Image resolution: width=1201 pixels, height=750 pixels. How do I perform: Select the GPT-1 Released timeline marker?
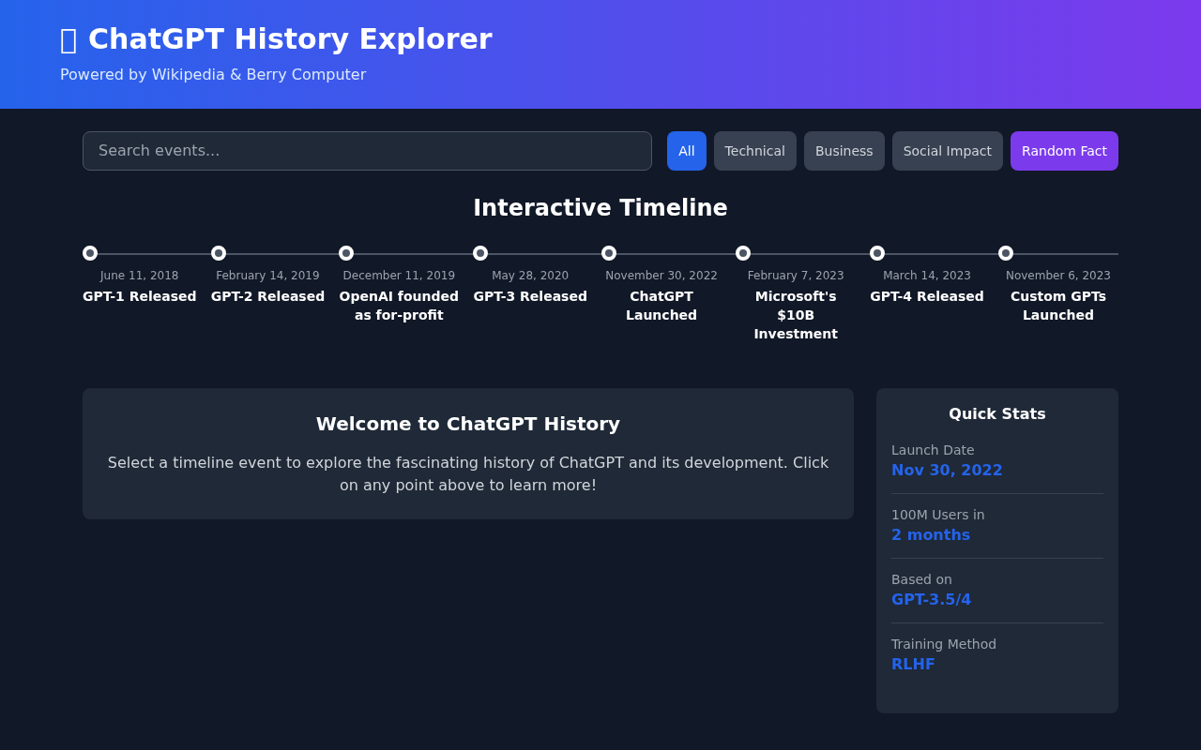90,252
